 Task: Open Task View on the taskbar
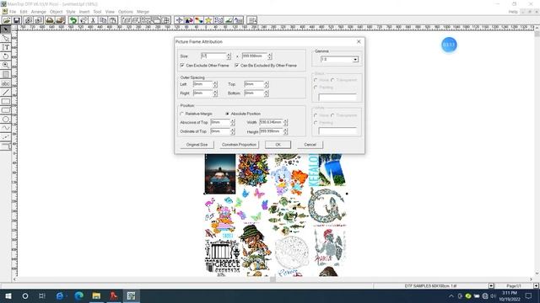point(42,295)
